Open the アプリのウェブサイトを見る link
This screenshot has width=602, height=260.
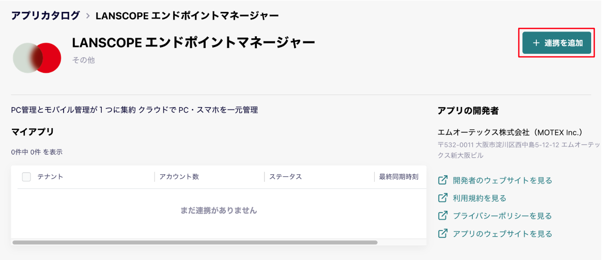pyautogui.click(x=502, y=234)
